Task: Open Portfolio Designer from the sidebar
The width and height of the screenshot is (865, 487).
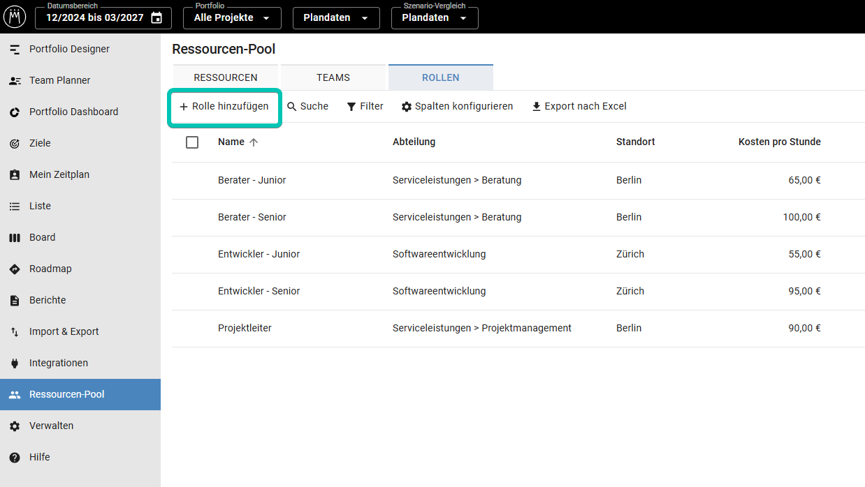Action: click(x=80, y=50)
